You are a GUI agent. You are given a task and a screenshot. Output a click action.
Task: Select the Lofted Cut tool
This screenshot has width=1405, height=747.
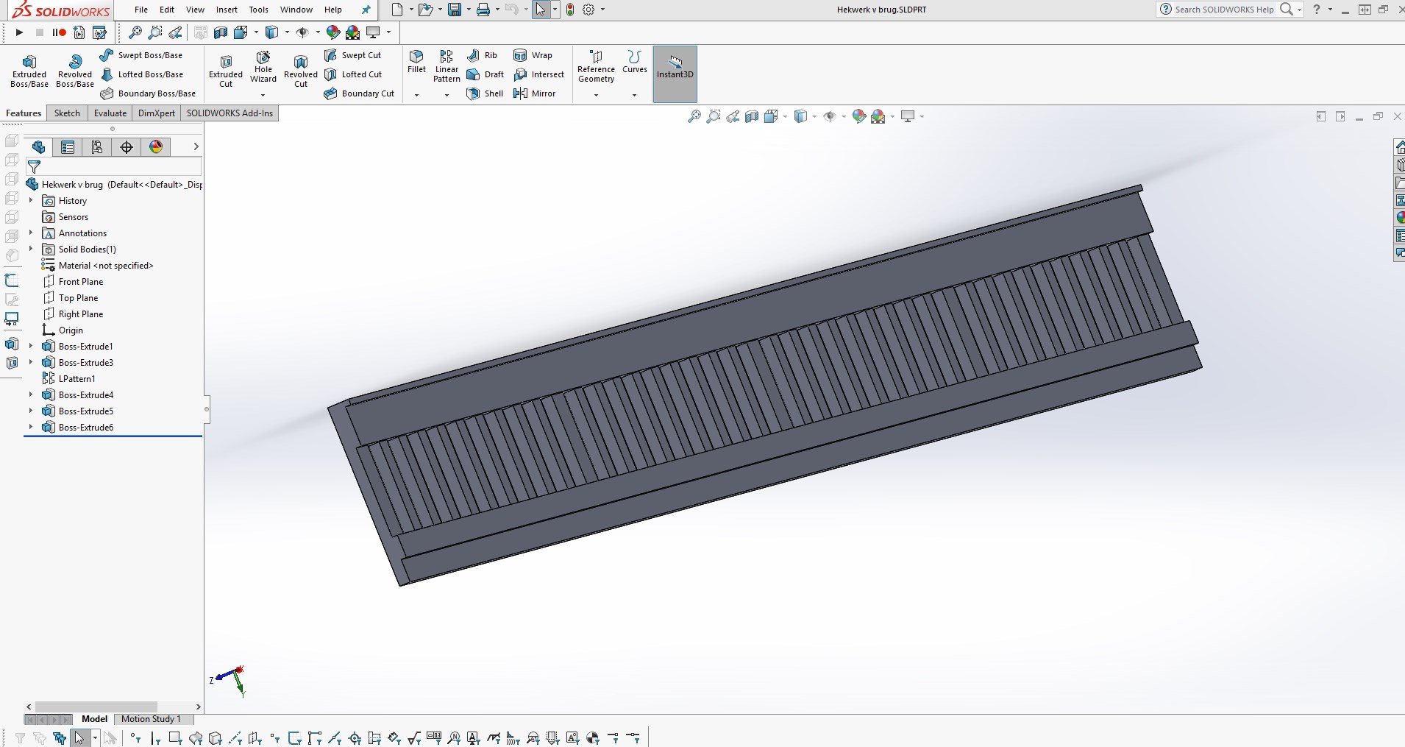pos(353,74)
